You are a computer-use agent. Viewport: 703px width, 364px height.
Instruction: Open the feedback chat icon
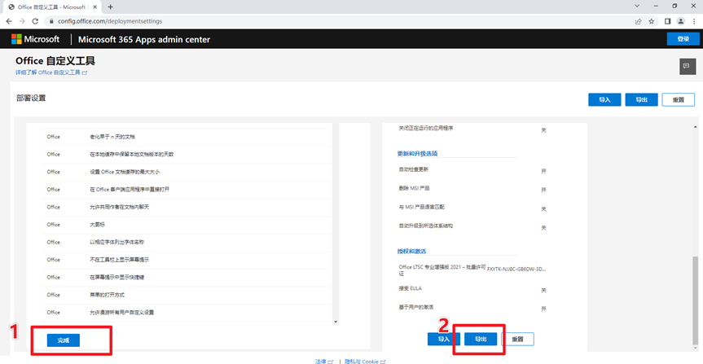click(687, 66)
